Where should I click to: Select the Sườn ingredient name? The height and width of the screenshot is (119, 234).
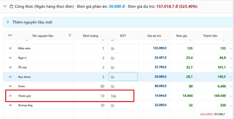point(21,86)
